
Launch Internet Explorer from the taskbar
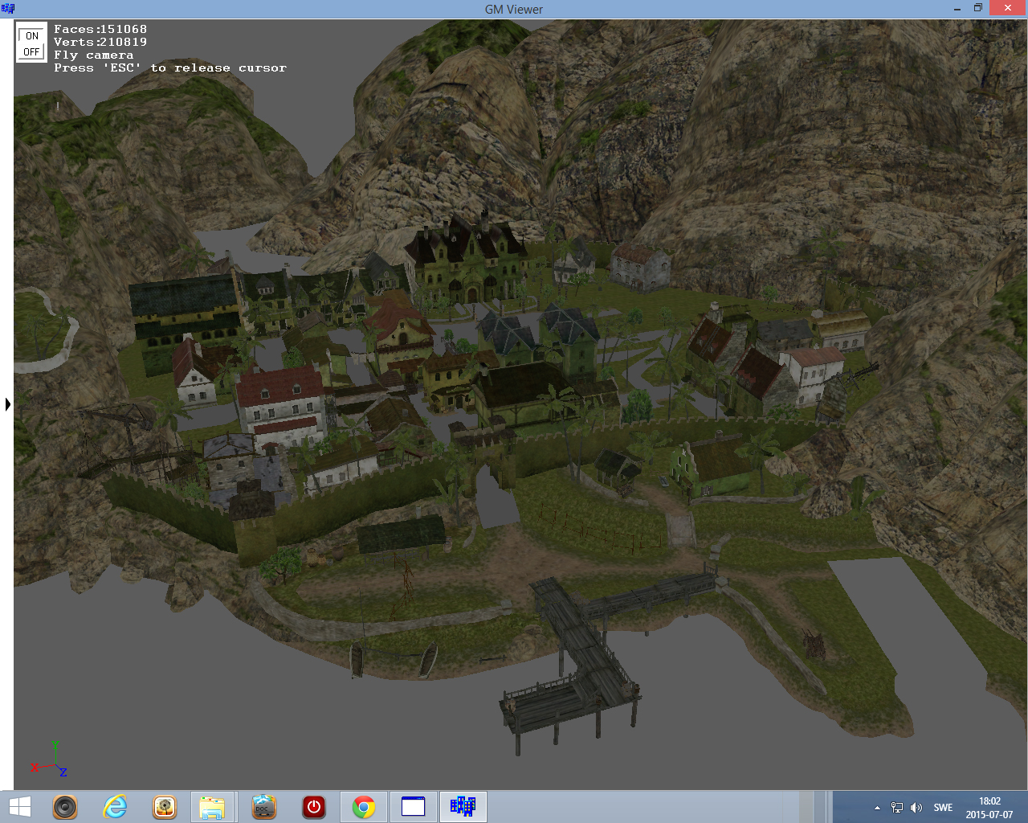click(115, 807)
